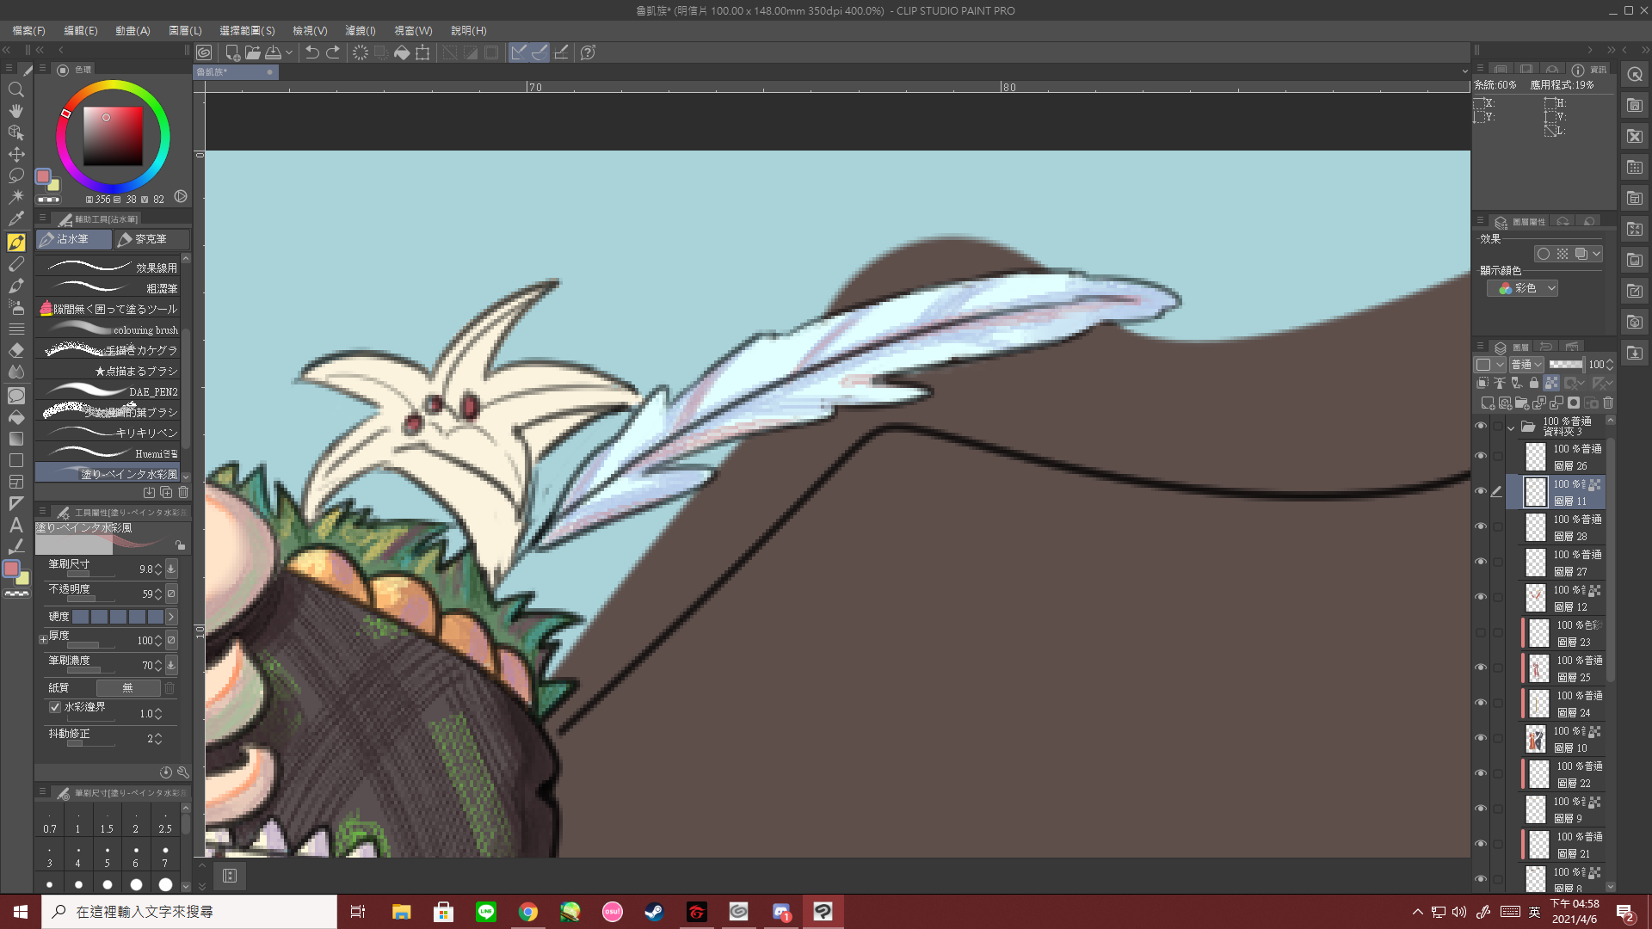Click the main color swatch under color wheel

coord(42,176)
